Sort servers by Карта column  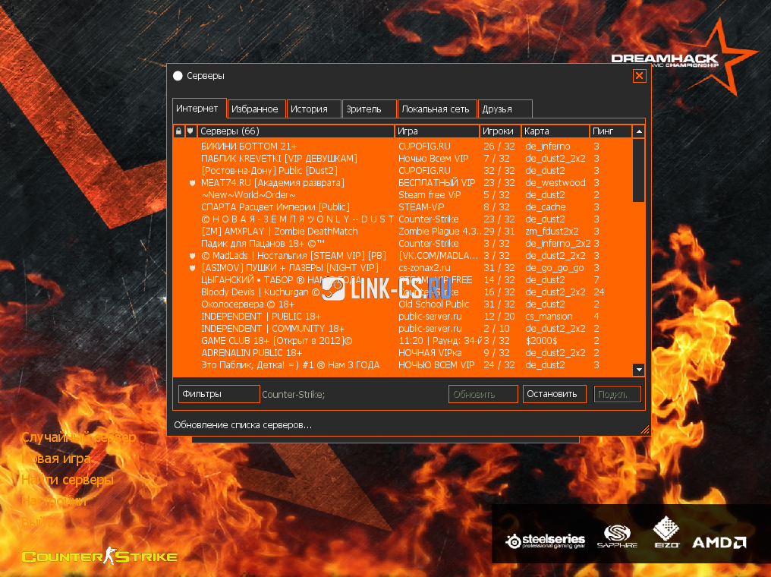click(555, 131)
